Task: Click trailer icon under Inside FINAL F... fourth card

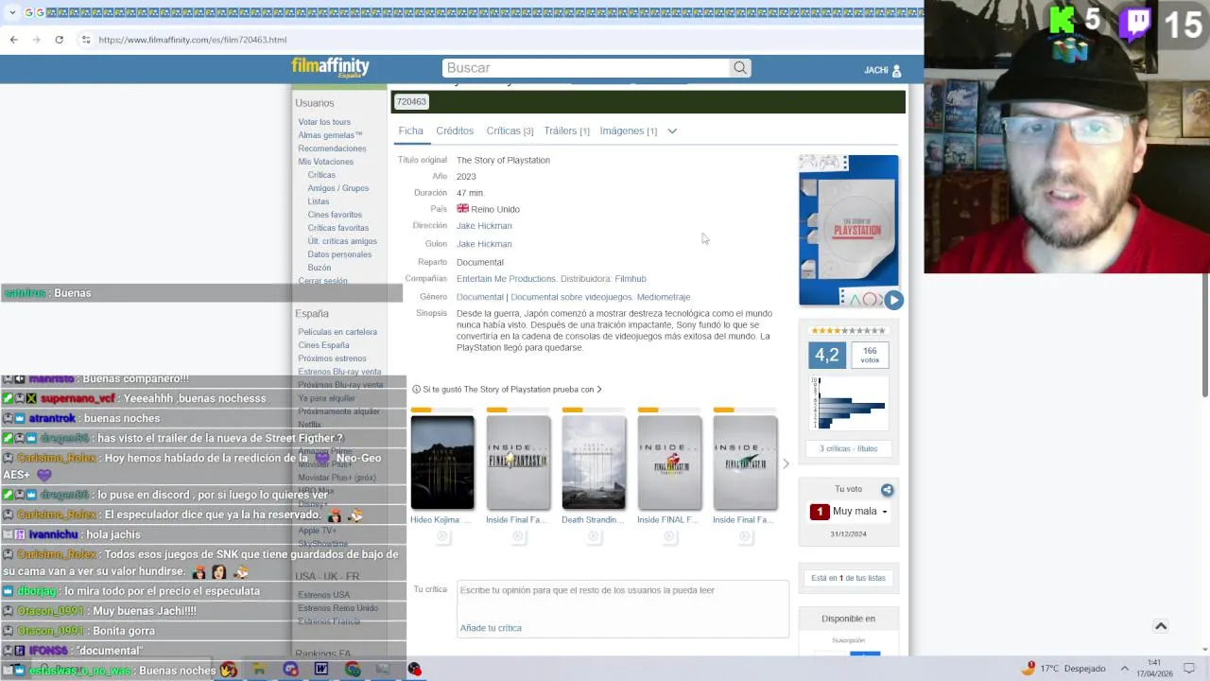Action: [x=669, y=536]
